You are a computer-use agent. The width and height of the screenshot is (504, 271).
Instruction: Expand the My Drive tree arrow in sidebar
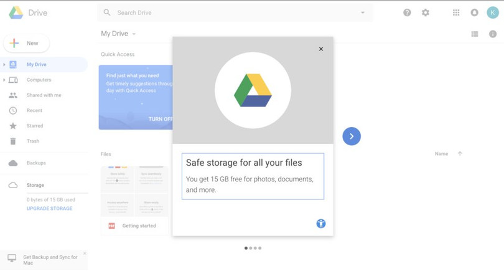(x=4, y=65)
